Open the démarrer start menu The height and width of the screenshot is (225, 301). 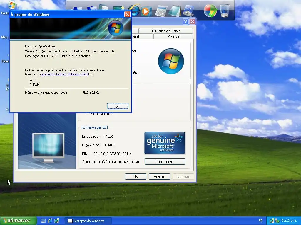pos(18,221)
